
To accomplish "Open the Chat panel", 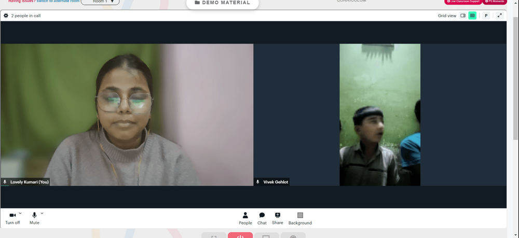I will 262,218.
